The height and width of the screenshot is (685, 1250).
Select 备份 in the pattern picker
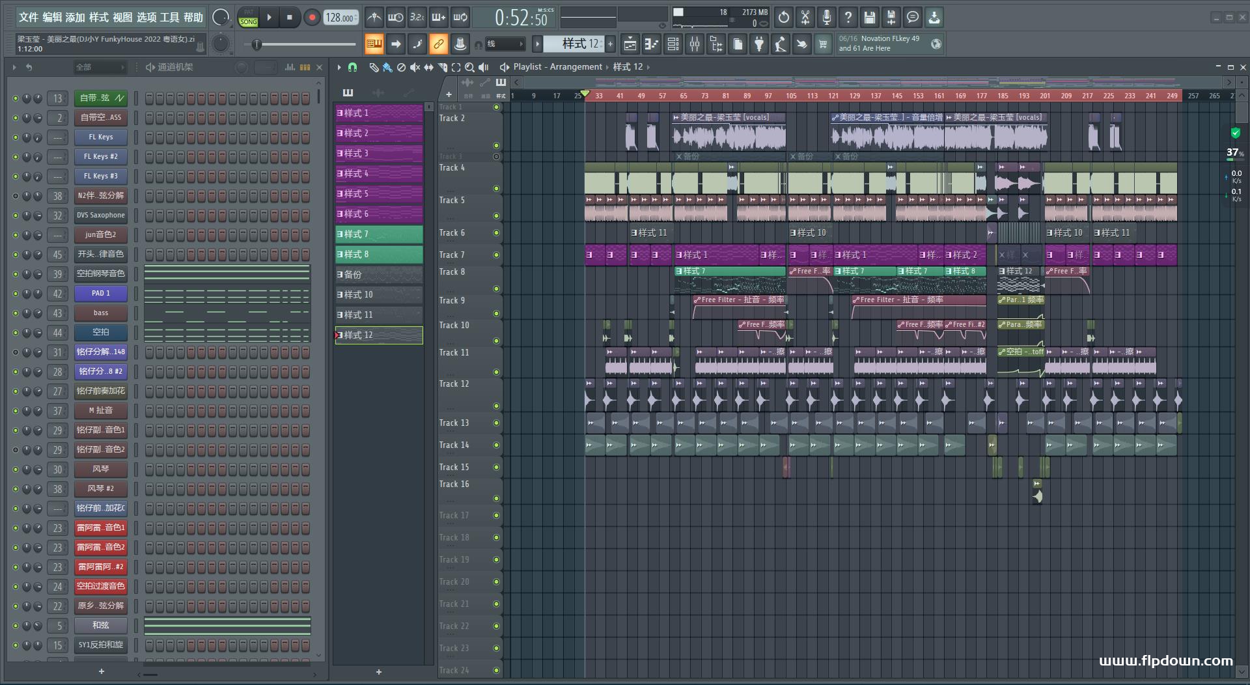click(379, 275)
